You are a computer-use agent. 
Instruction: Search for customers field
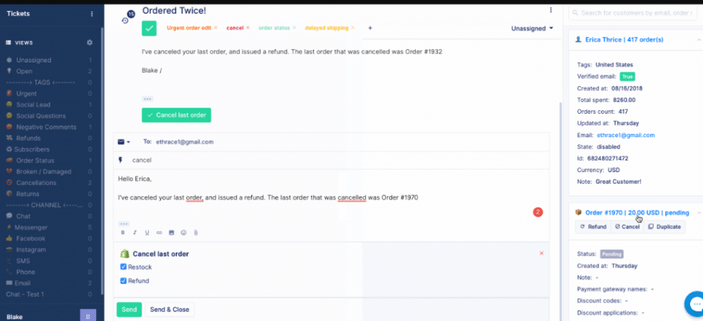pos(632,13)
